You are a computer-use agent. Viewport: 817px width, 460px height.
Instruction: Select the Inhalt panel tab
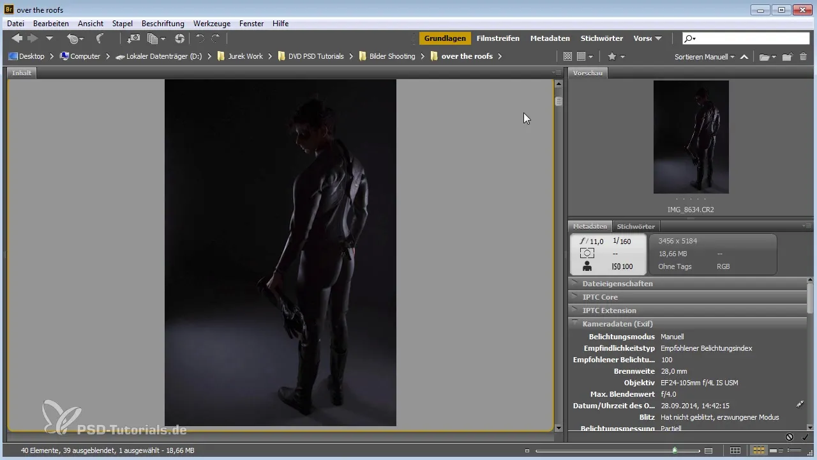22,73
